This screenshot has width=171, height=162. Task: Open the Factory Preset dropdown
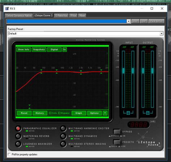coord(162,34)
